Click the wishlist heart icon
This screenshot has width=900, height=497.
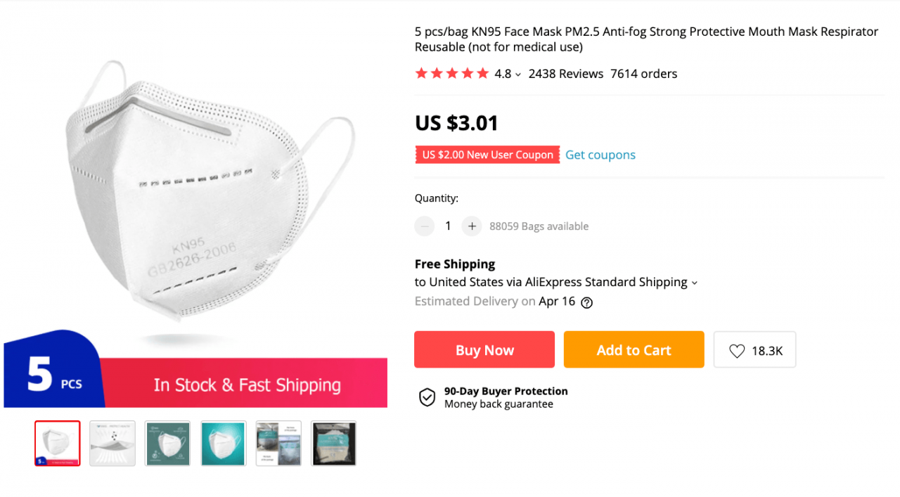[737, 349]
